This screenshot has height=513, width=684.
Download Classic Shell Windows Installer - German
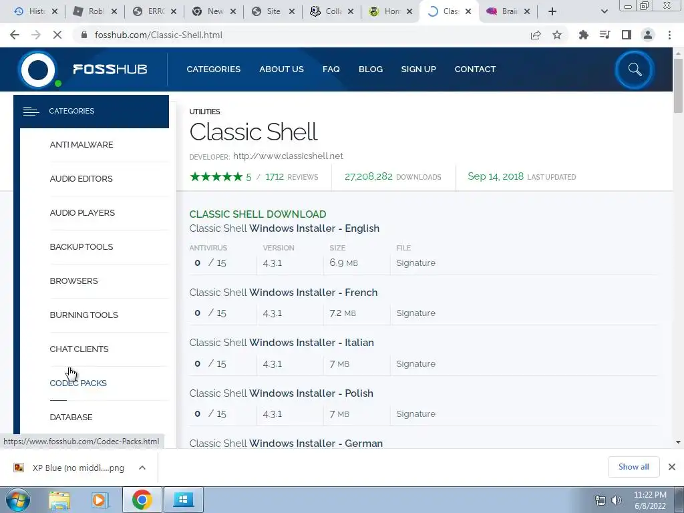[x=286, y=444]
